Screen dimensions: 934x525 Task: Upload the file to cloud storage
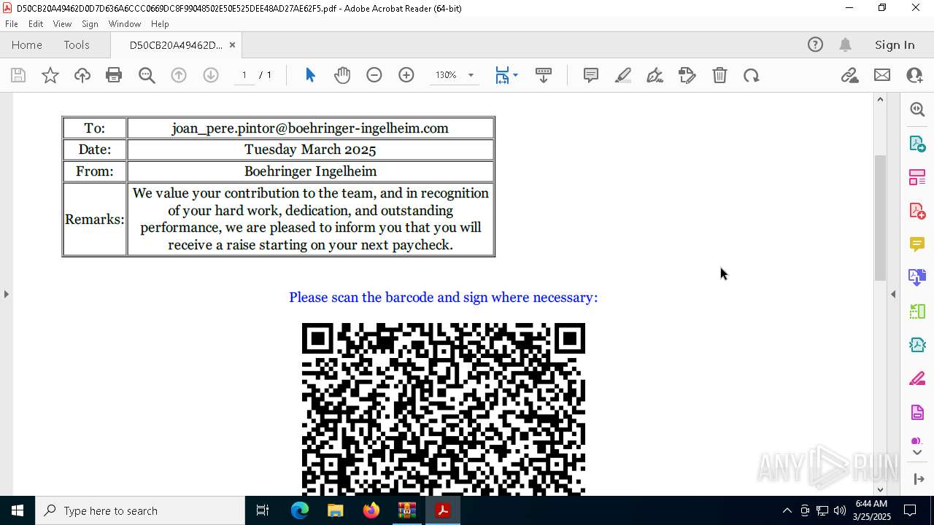click(82, 75)
